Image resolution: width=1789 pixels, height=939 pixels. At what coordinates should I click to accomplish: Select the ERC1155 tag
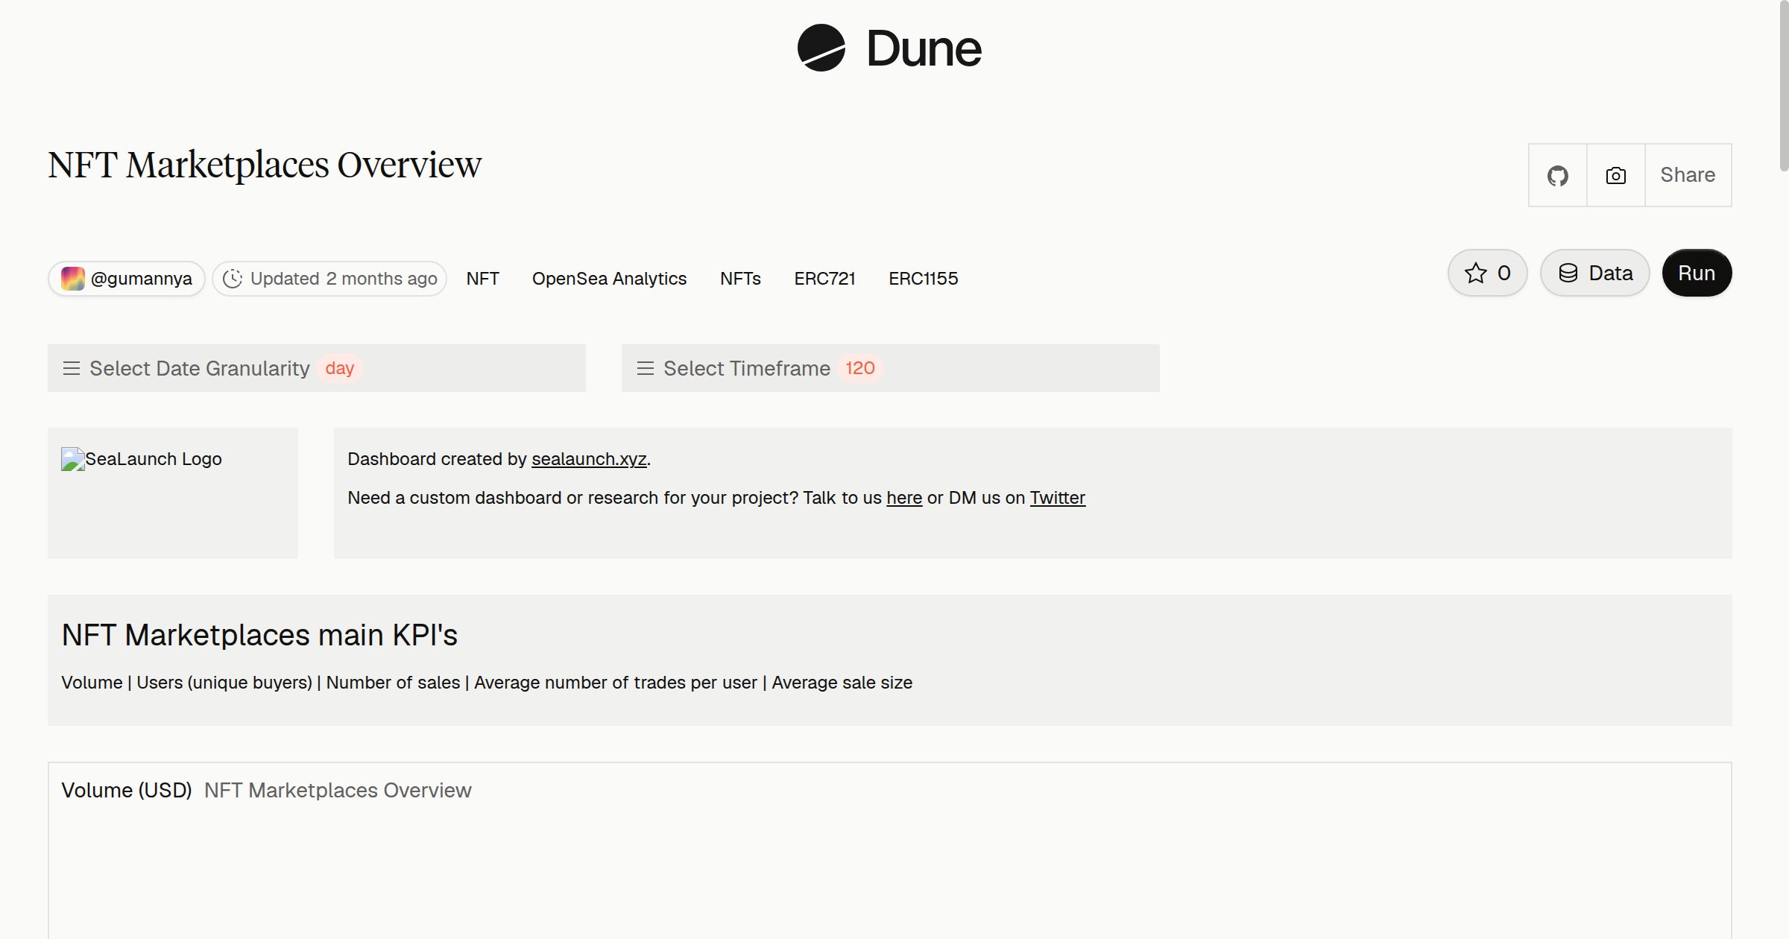point(923,279)
